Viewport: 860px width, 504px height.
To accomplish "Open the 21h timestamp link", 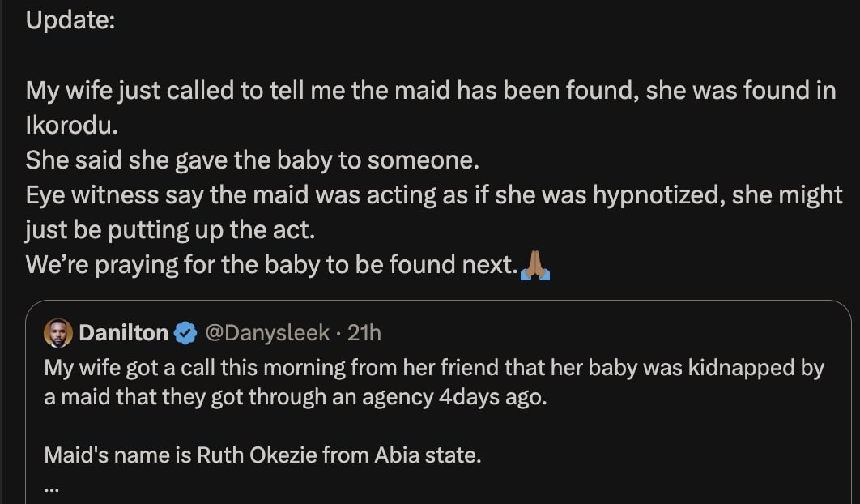I will [x=364, y=332].
